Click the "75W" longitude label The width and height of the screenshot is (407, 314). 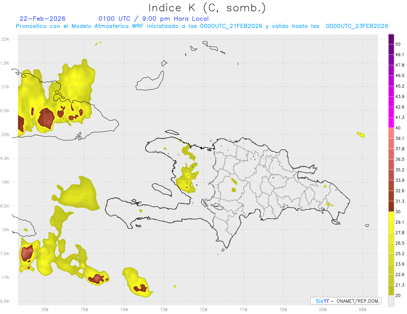[84, 310]
